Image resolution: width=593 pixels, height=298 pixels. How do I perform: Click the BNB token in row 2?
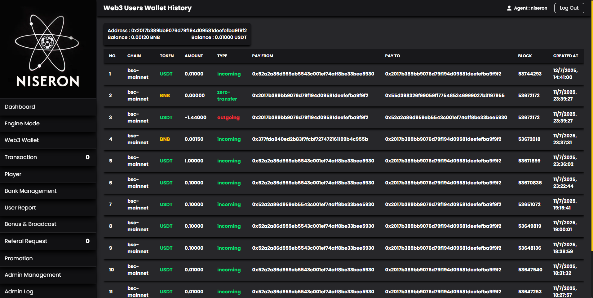(165, 95)
